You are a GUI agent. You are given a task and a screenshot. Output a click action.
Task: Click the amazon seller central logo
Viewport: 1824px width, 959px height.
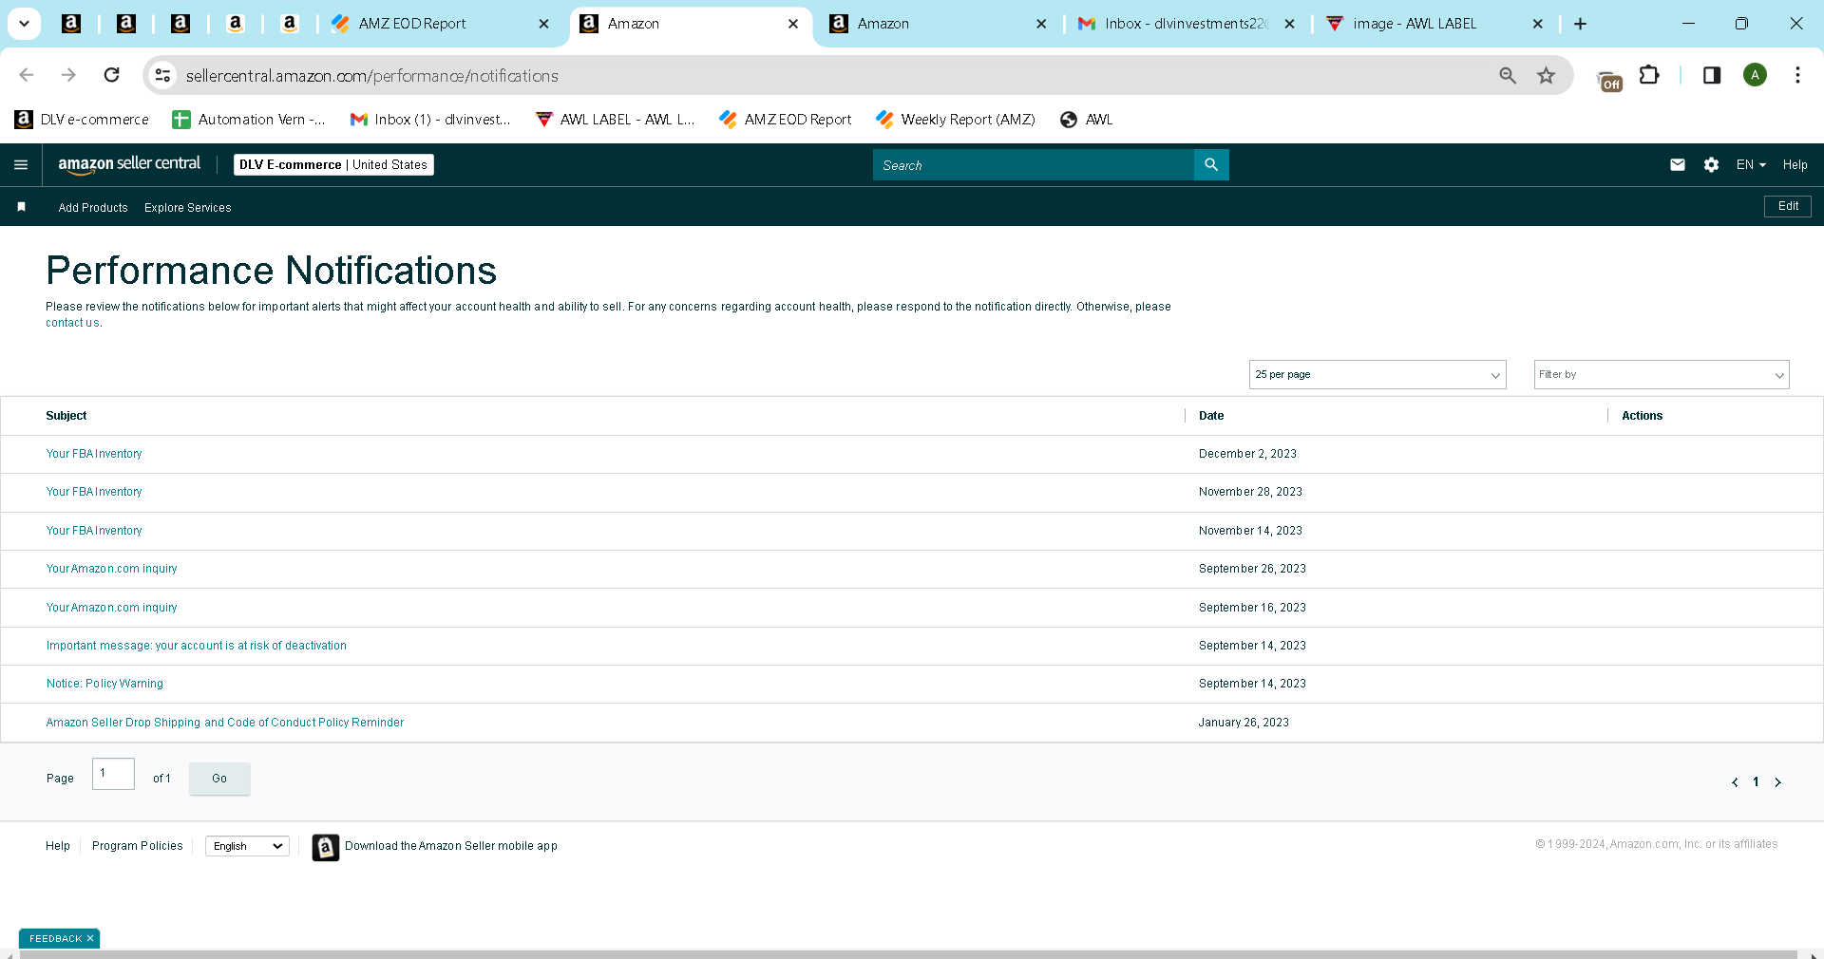(129, 164)
